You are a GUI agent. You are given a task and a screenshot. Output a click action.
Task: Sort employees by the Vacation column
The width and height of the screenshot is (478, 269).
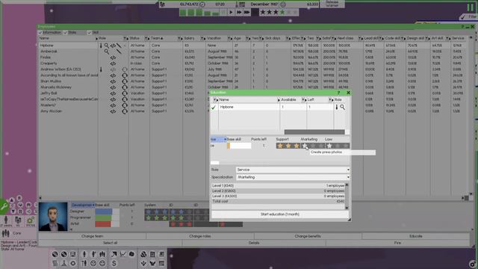tap(214, 38)
